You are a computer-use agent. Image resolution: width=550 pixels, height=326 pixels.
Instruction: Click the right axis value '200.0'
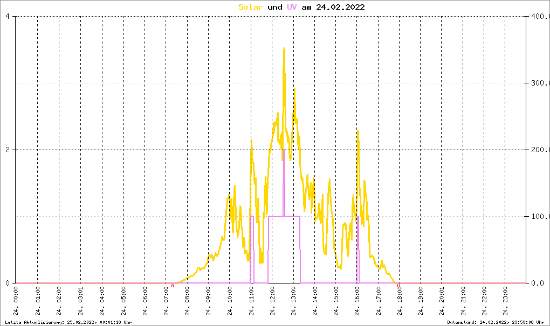click(x=540, y=150)
